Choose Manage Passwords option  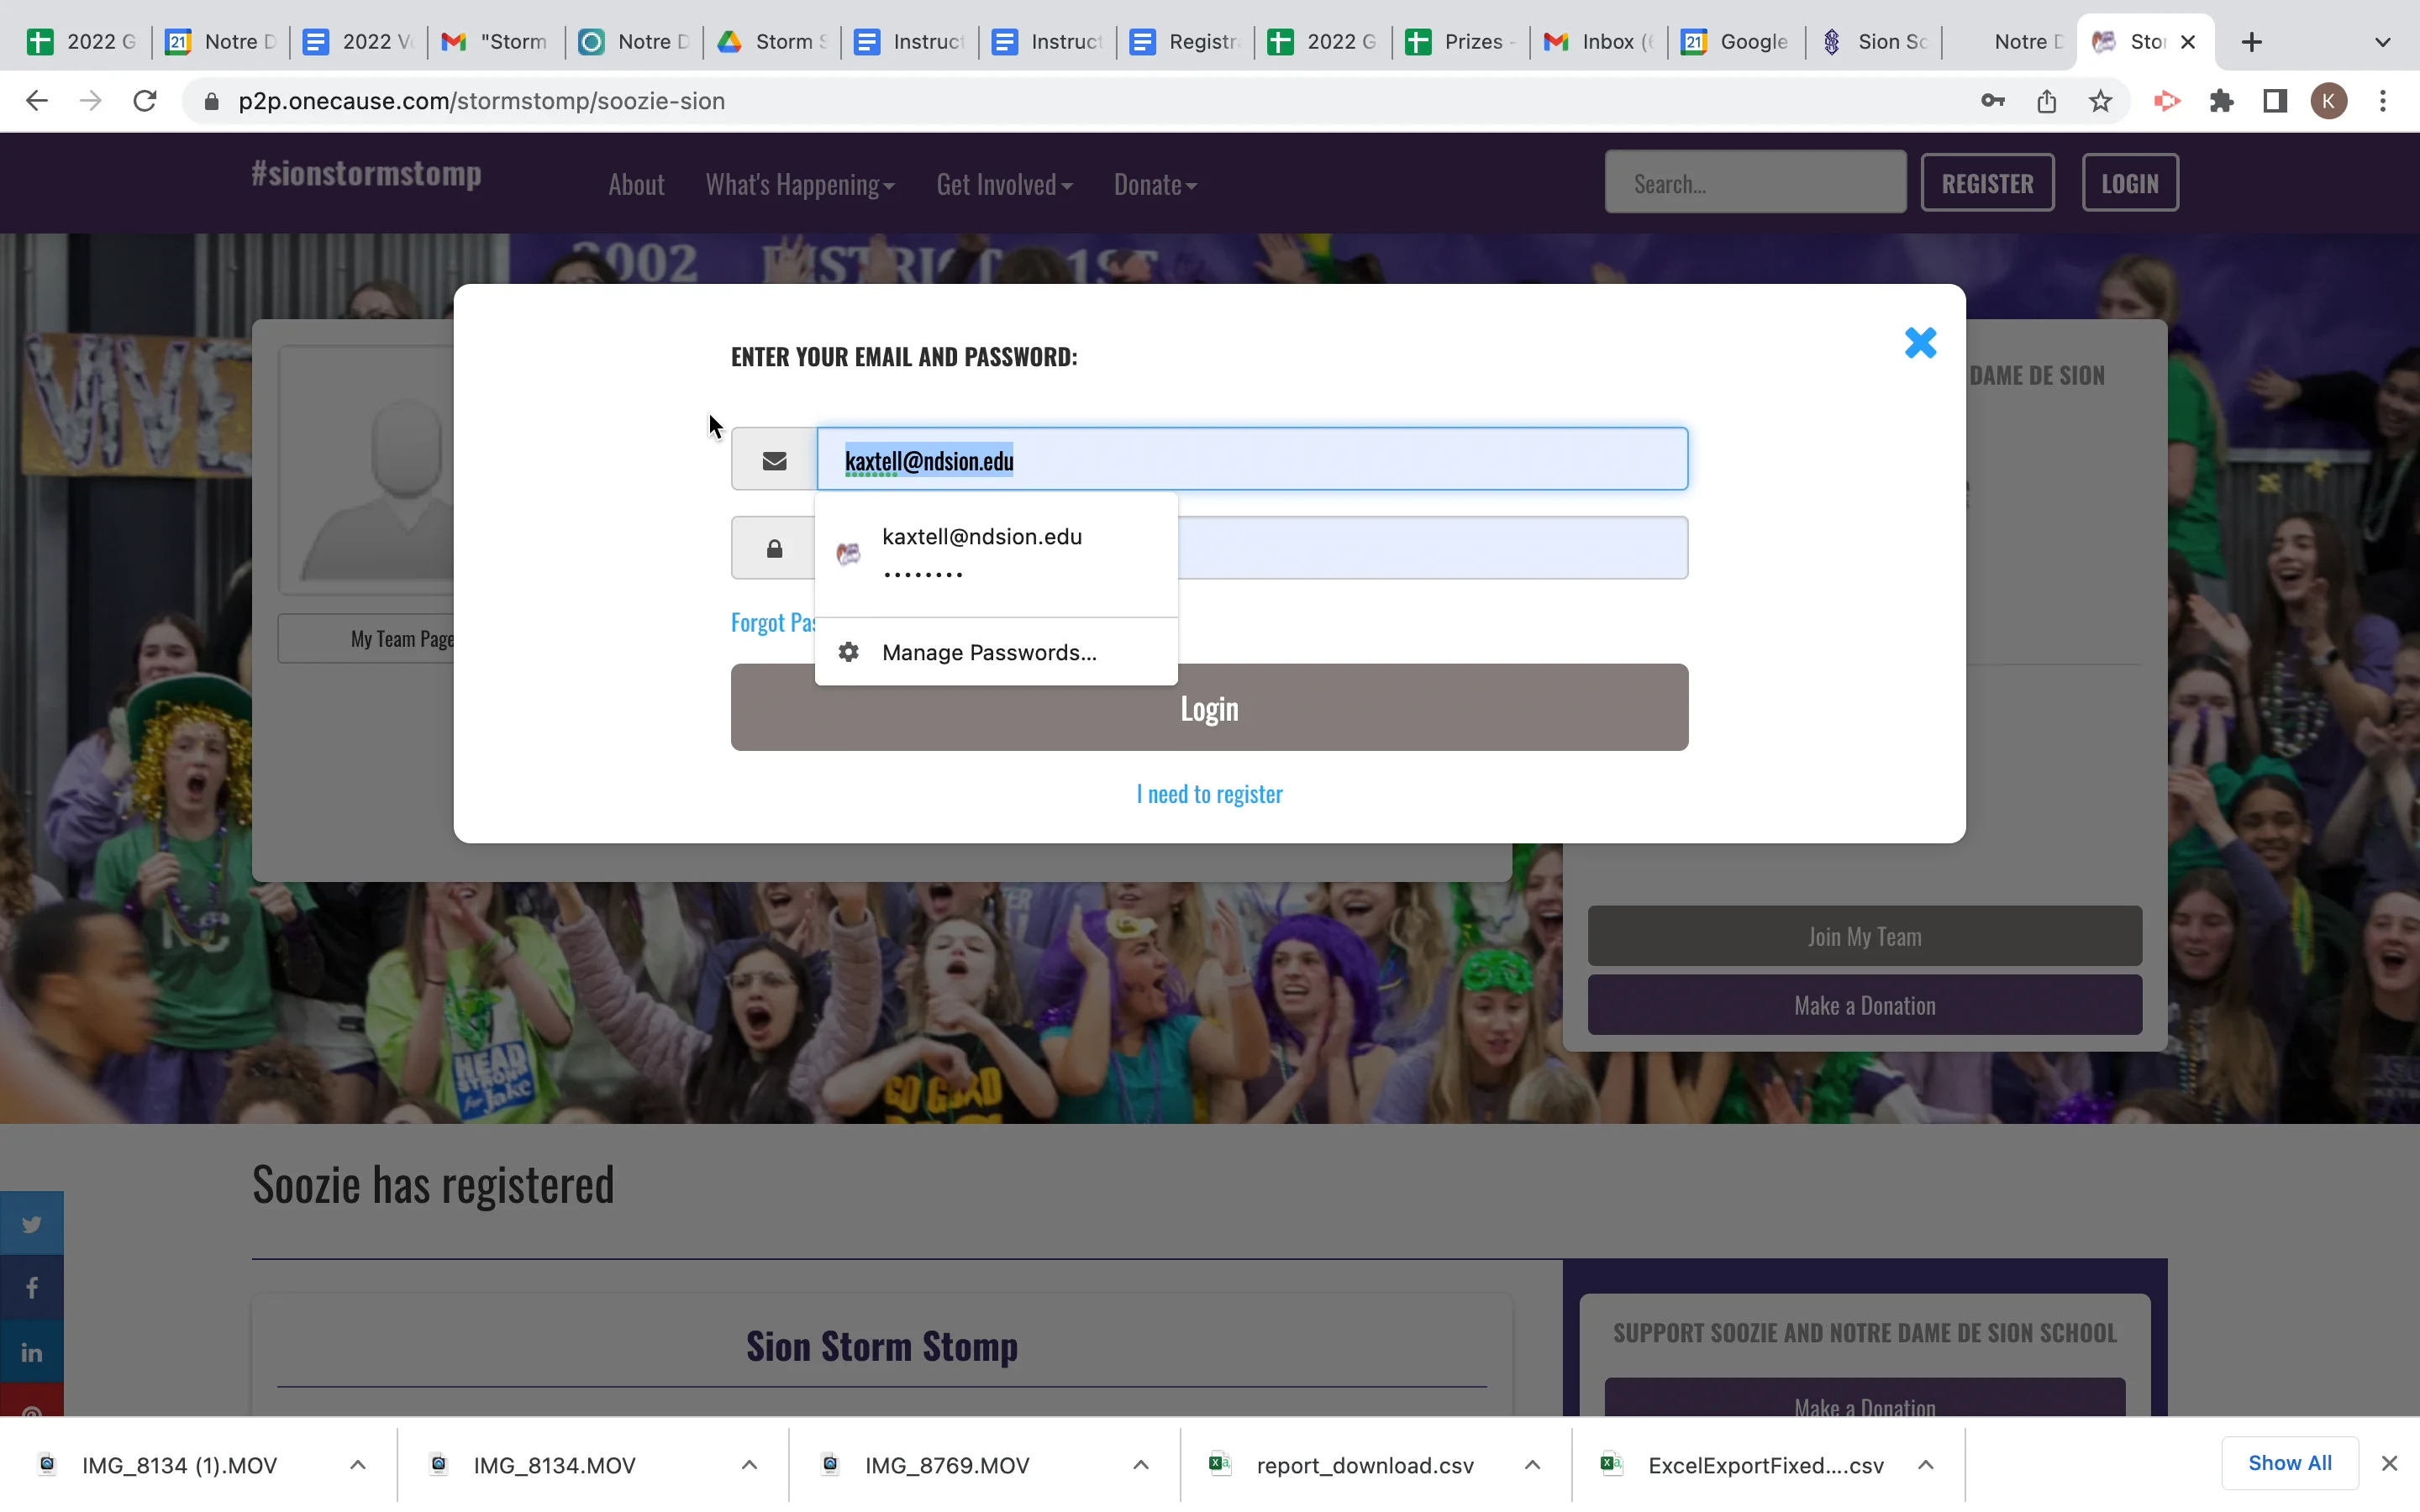pos(996,652)
